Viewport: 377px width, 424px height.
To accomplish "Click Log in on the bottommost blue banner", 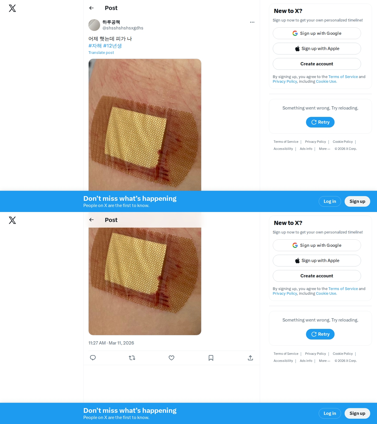I will click(x=330, y=413).
